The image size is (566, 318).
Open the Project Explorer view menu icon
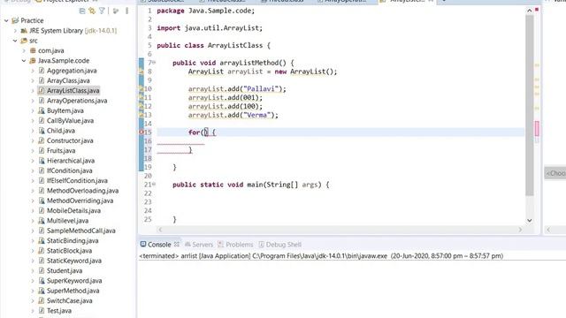point(126,11)
